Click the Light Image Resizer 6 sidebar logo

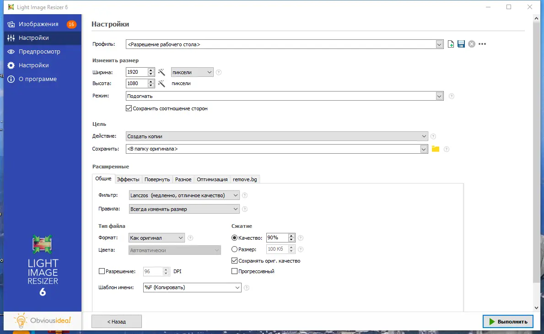tap(43, 265)
